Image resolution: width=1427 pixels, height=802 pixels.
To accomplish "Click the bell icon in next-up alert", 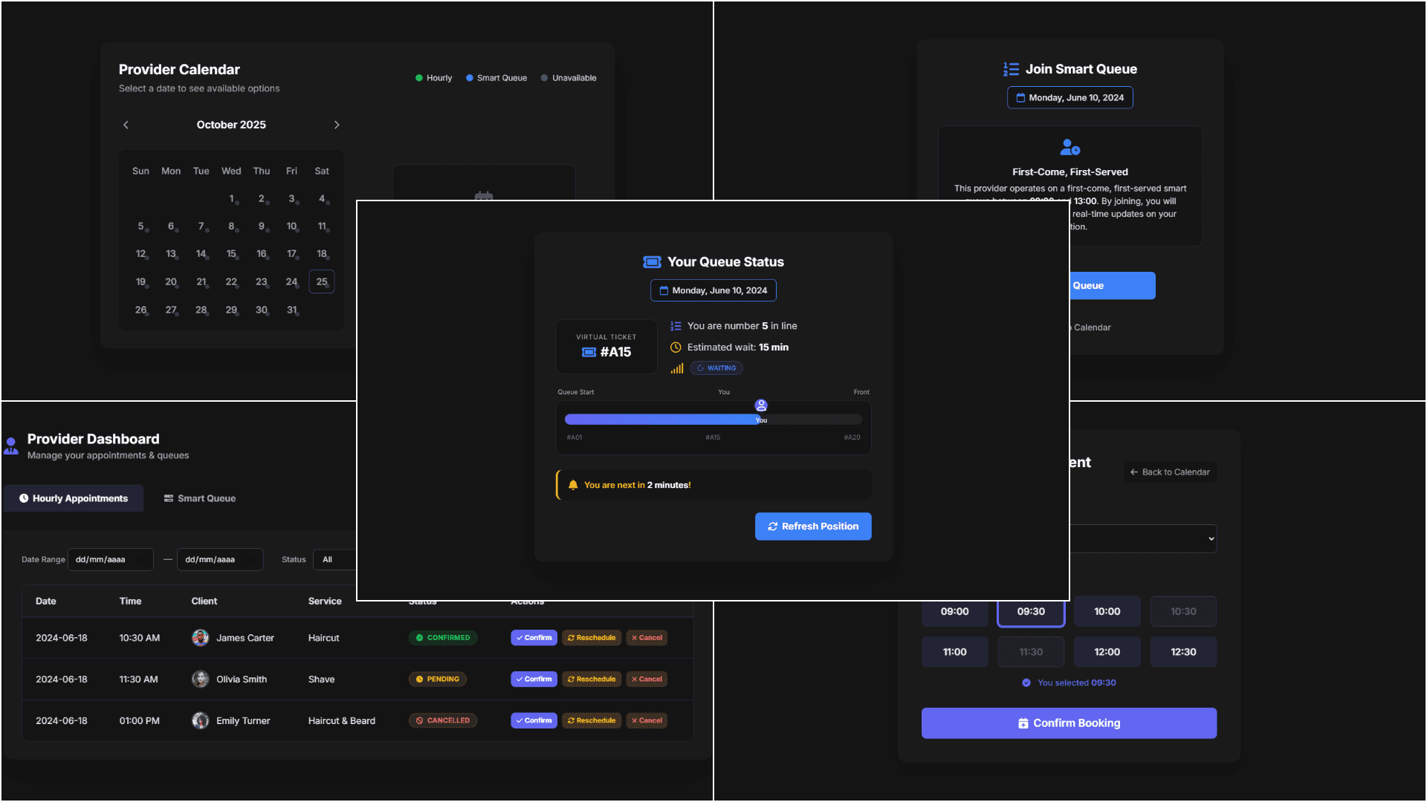I will 573,485.
